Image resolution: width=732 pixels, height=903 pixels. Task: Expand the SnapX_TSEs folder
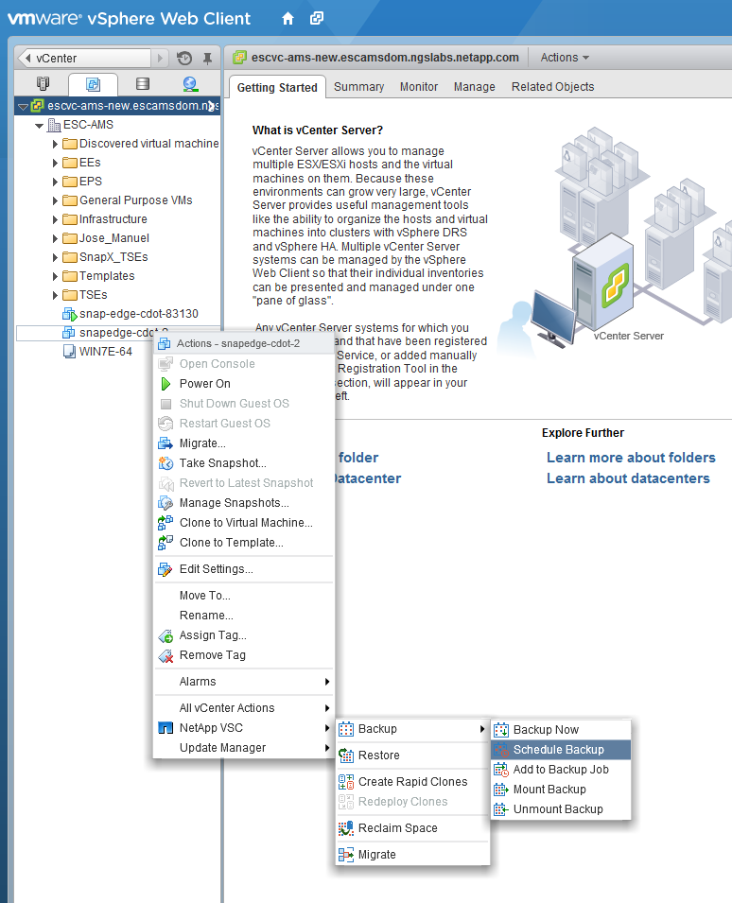click(55, 257)
